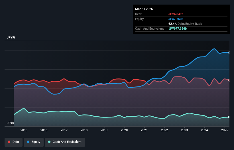Click the teal Cash endpoint marker on chart
This screenshot has width=234, height=150.
(229, 117)
